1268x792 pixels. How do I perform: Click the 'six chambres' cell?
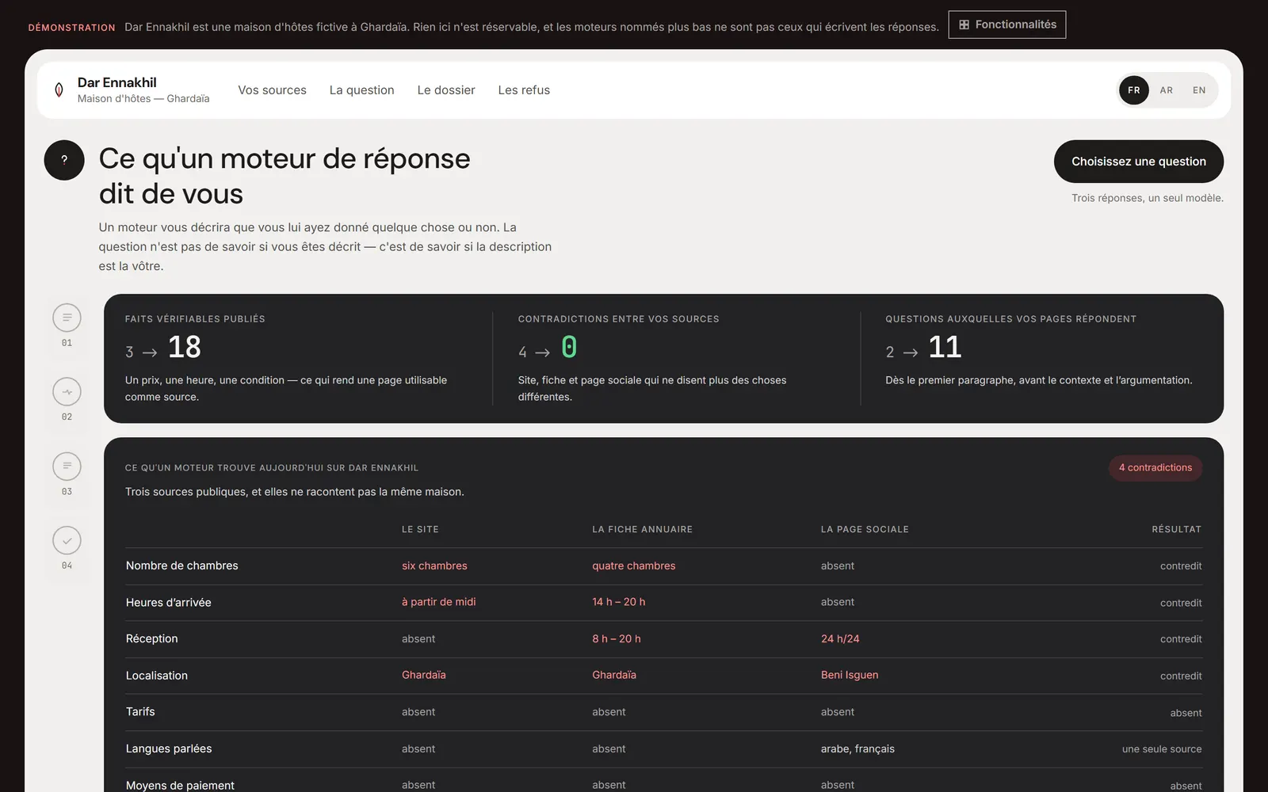pos(434,565)
